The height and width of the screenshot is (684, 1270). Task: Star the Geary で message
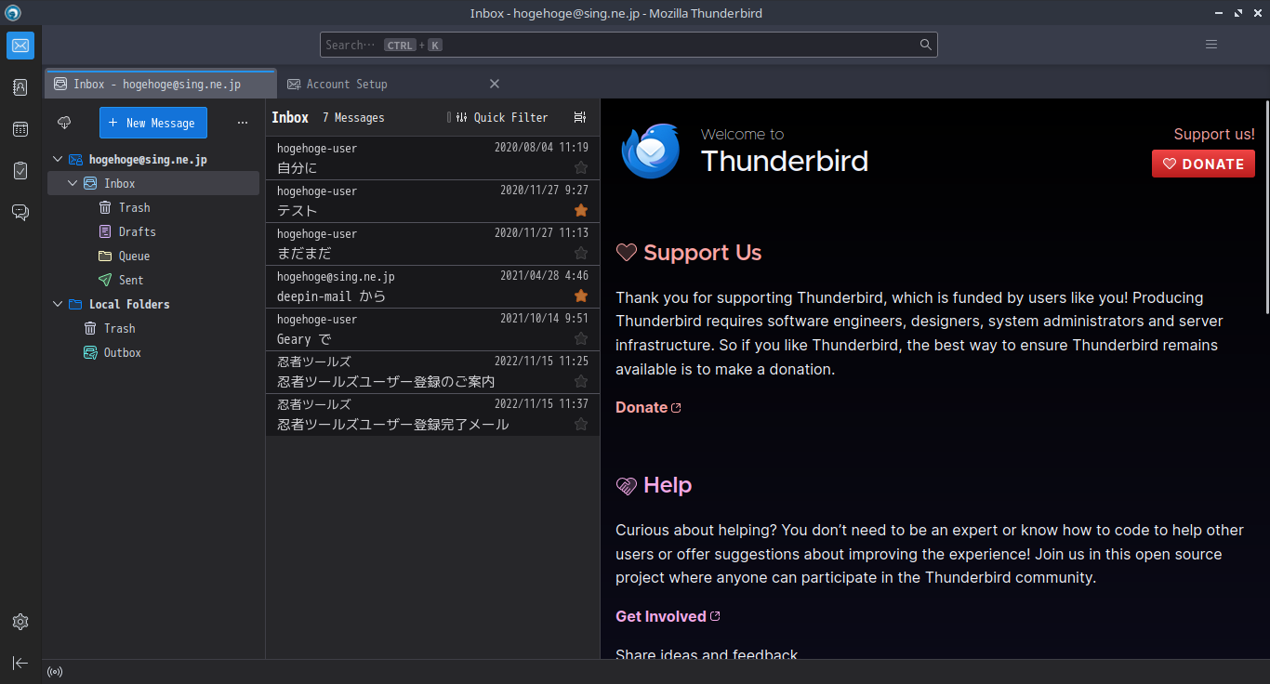[581, 339]
